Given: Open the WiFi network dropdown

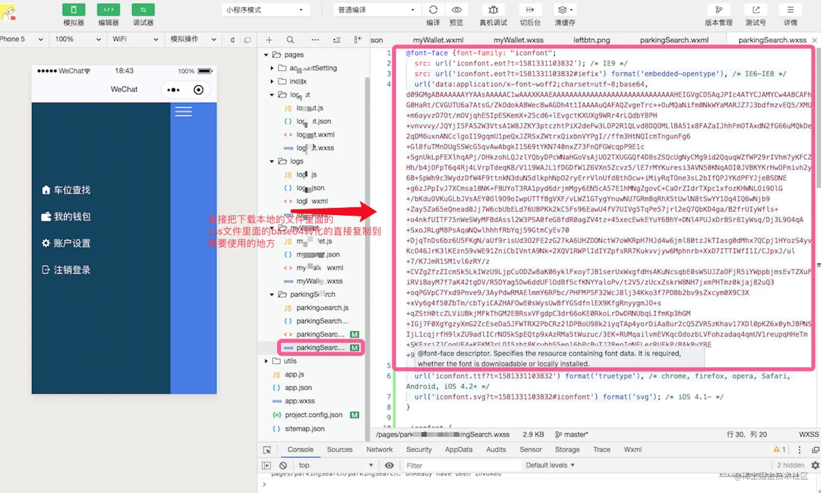Looking at the screenshot, I should coord(135,39).
